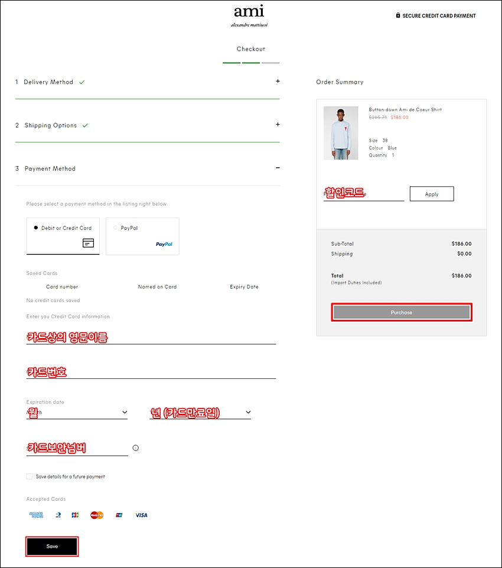Click the Accepted Cards label
The height and width of the screenshot is (568, 502).
point(46,499)
